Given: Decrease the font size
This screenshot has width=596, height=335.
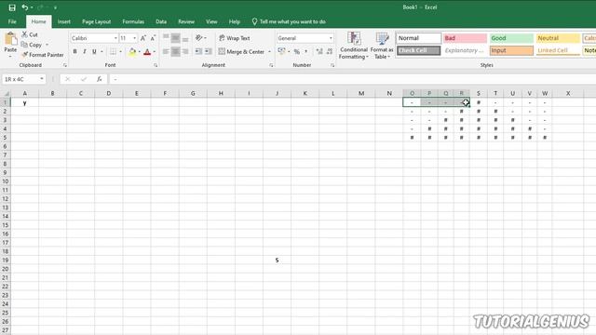Looking at the screenshot, I should pyautogui.click(x=153, y=38).
